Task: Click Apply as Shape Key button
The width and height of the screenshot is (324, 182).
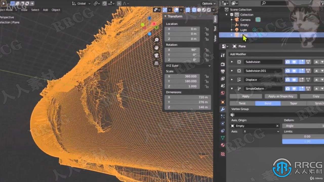Action: tap(281, 96)
